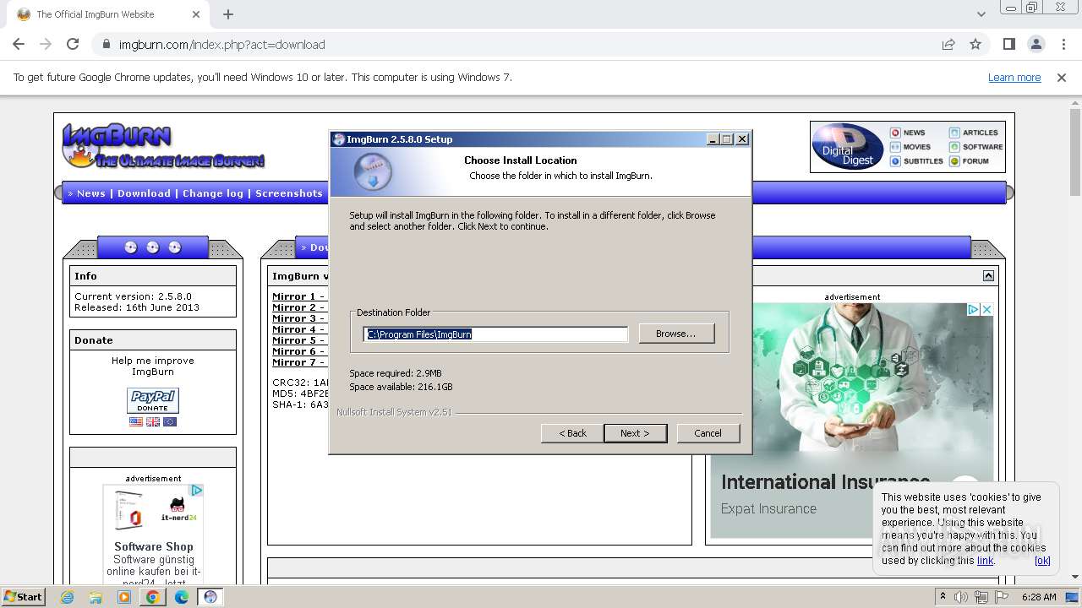
Task: Open the Change log menu link
Action: pos(213,193)
